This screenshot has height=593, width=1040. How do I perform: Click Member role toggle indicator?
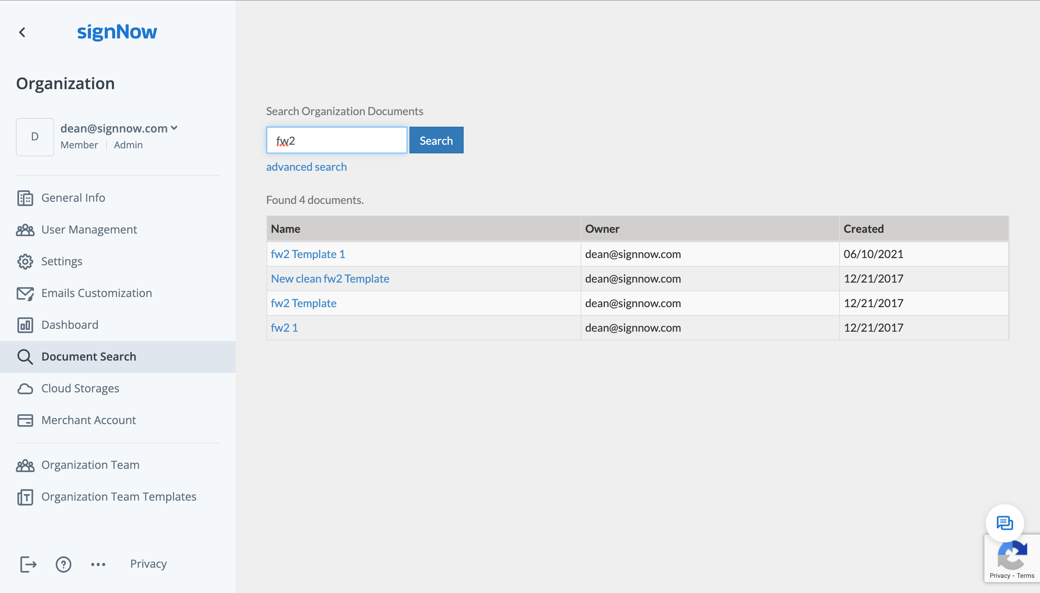coord(79,145)
